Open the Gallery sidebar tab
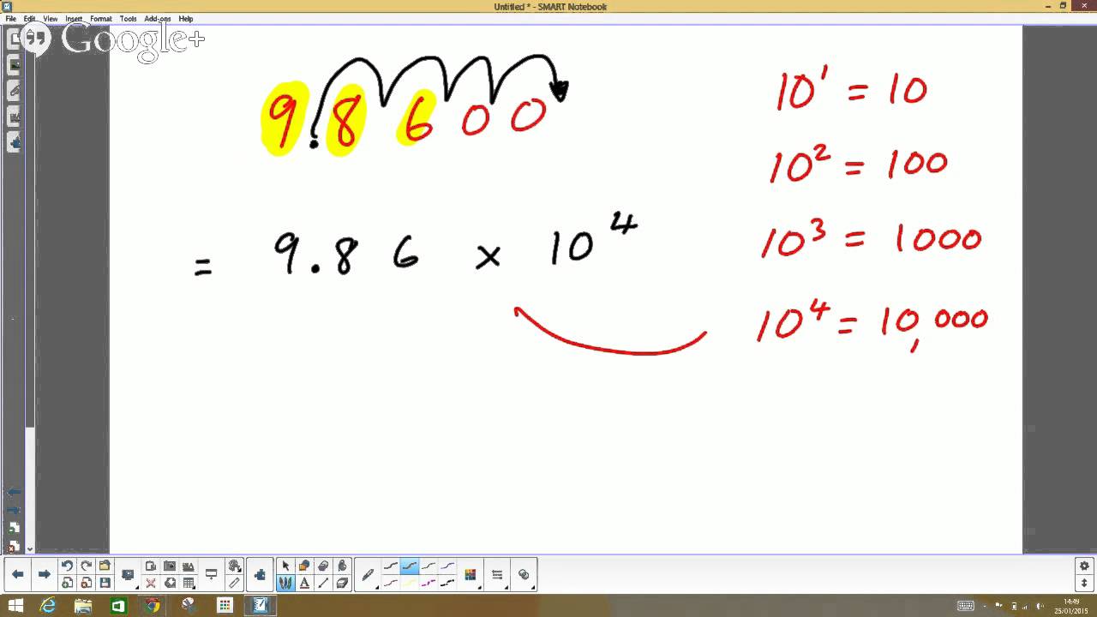Viewport: 1097px width, 617px height. (15, 64)
